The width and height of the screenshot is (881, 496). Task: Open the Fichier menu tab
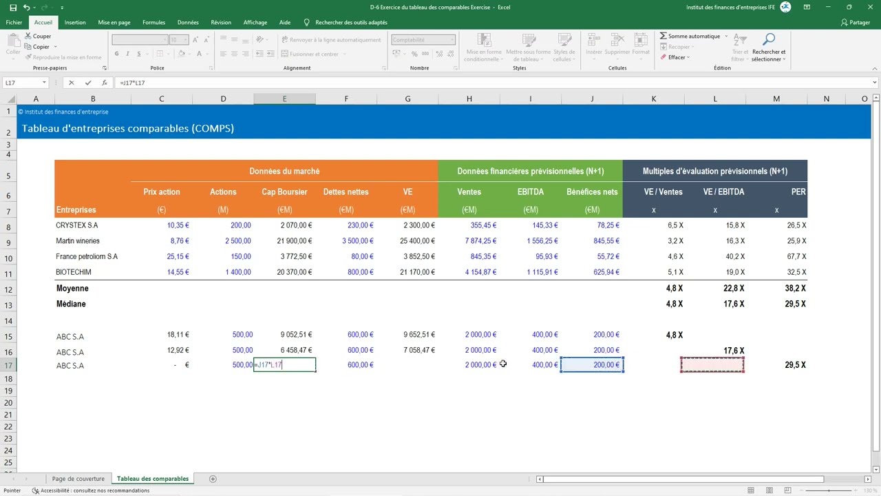coord(14,22)
